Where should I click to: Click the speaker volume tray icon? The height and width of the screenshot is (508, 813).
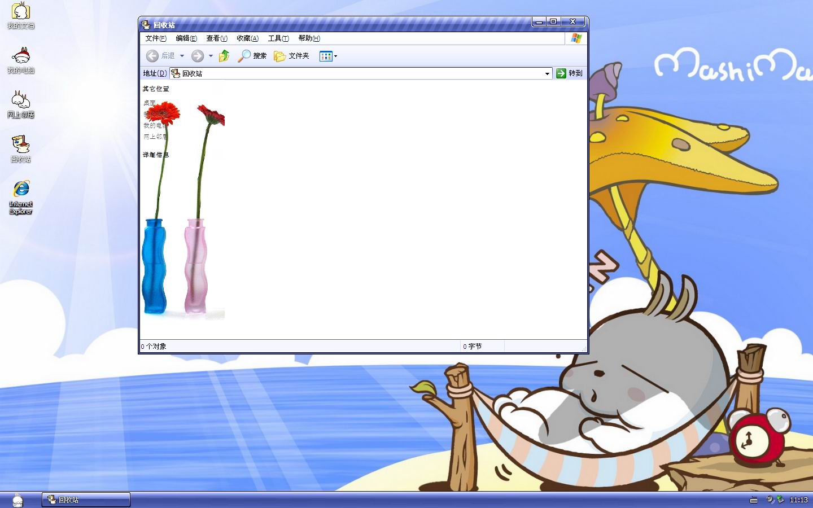pos(770,500)
